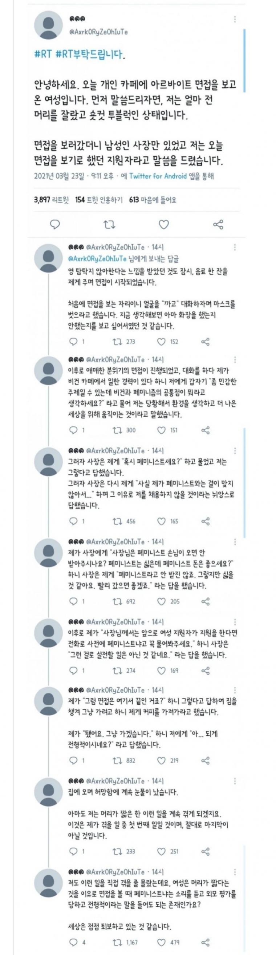Click the main tweet author's profile avatar
Image resolution: width=276 pixels, height=955 pixels.
(x=48, y=25)
